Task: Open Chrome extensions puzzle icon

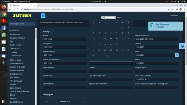Action: pyautogui.click(x=177, y=9)
